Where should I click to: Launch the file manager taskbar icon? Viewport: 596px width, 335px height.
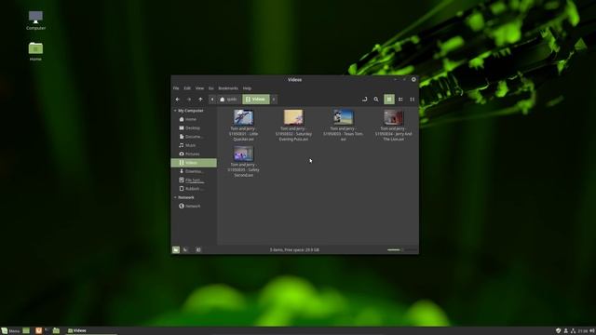56,331
